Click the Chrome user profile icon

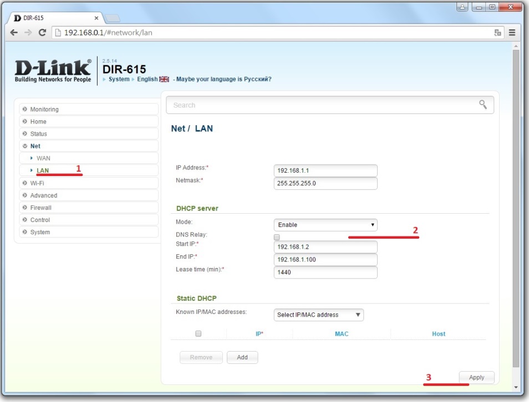coord(462,7)
